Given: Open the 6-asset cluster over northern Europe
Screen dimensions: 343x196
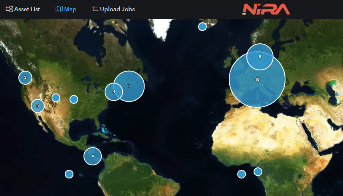Looking at the screenshot, I should [260, 56].
